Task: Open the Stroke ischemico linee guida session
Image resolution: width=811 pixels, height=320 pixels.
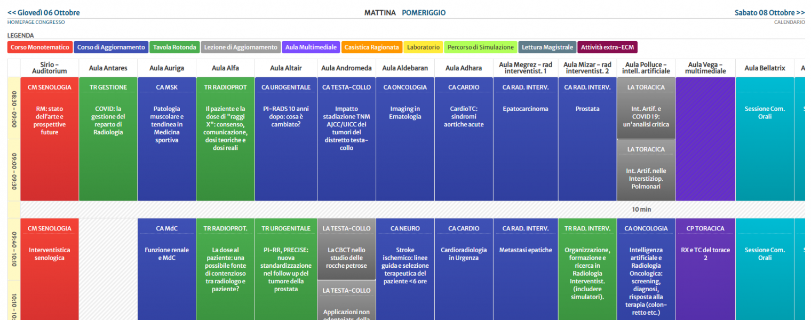Action: coord(405,265)
